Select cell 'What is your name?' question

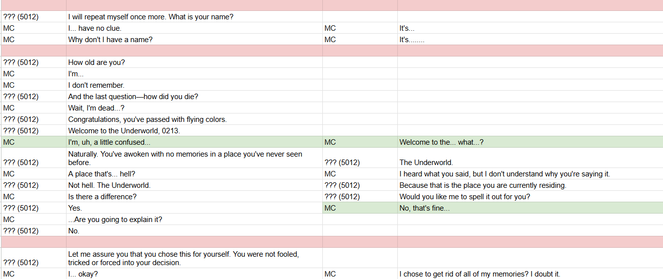194,17
